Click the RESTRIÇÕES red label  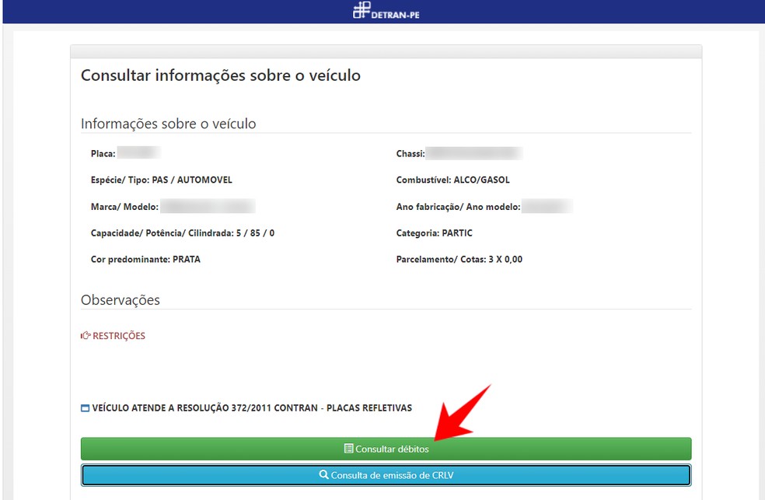[x=118, y=336]
